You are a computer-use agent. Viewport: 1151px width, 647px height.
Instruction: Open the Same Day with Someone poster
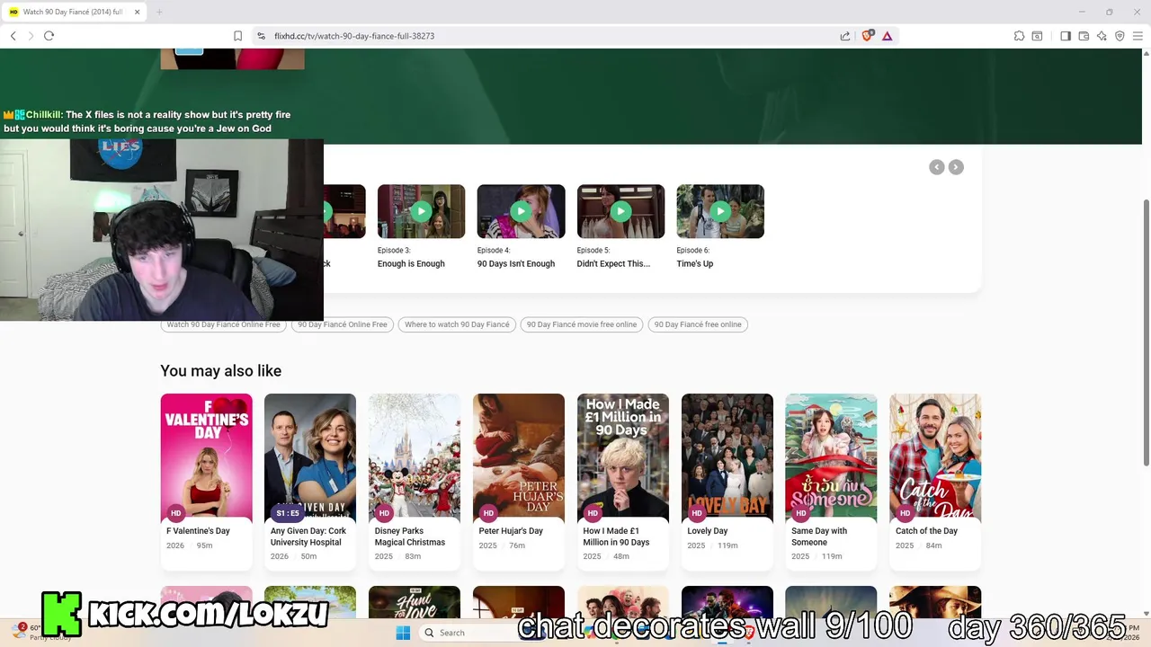(x=831, y=456)
